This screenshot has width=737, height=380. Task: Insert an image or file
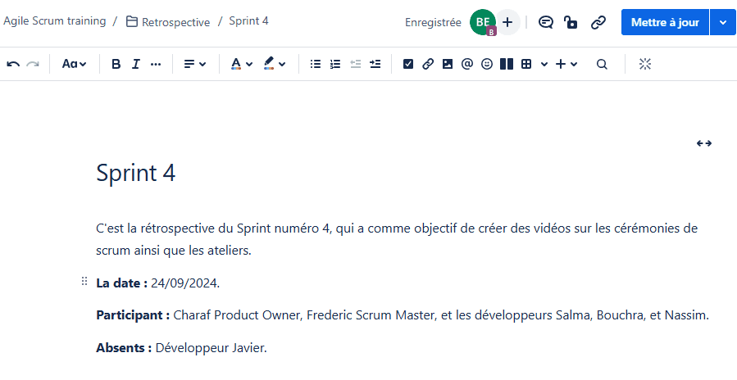448,65
